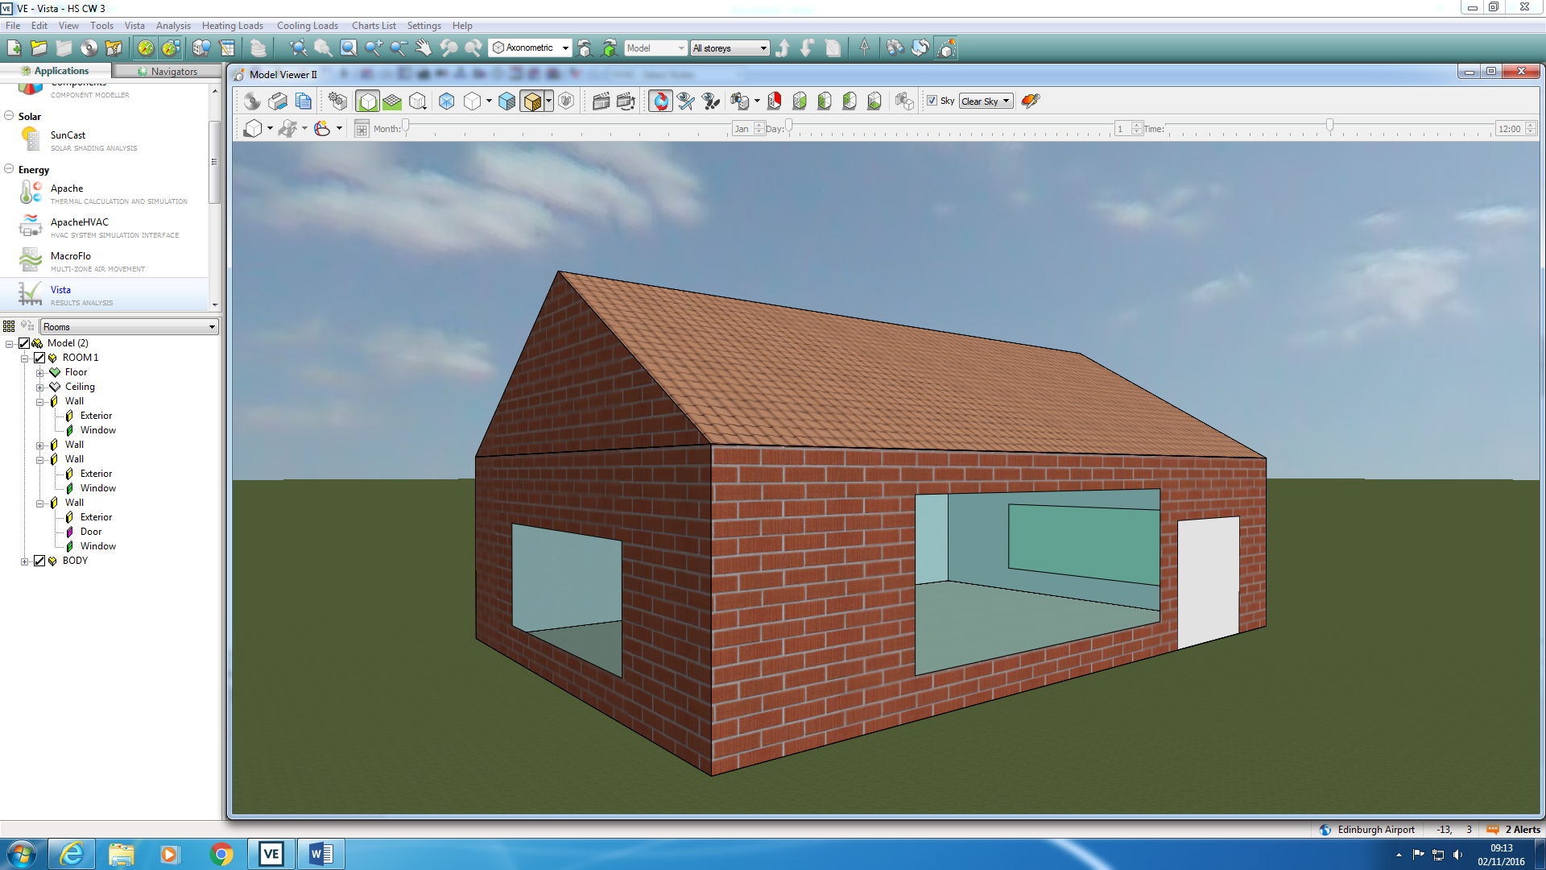This screenshot has height=870, width=1546.
Task: Expand the Ceiling tree node
Action: tap(39, 387)
